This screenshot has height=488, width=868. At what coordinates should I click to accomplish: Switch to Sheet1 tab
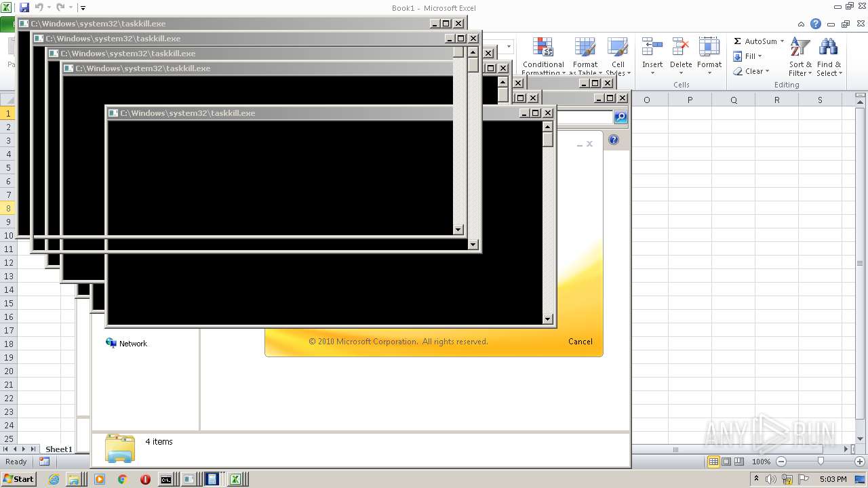pyautogui.click(x=58, y=449)
